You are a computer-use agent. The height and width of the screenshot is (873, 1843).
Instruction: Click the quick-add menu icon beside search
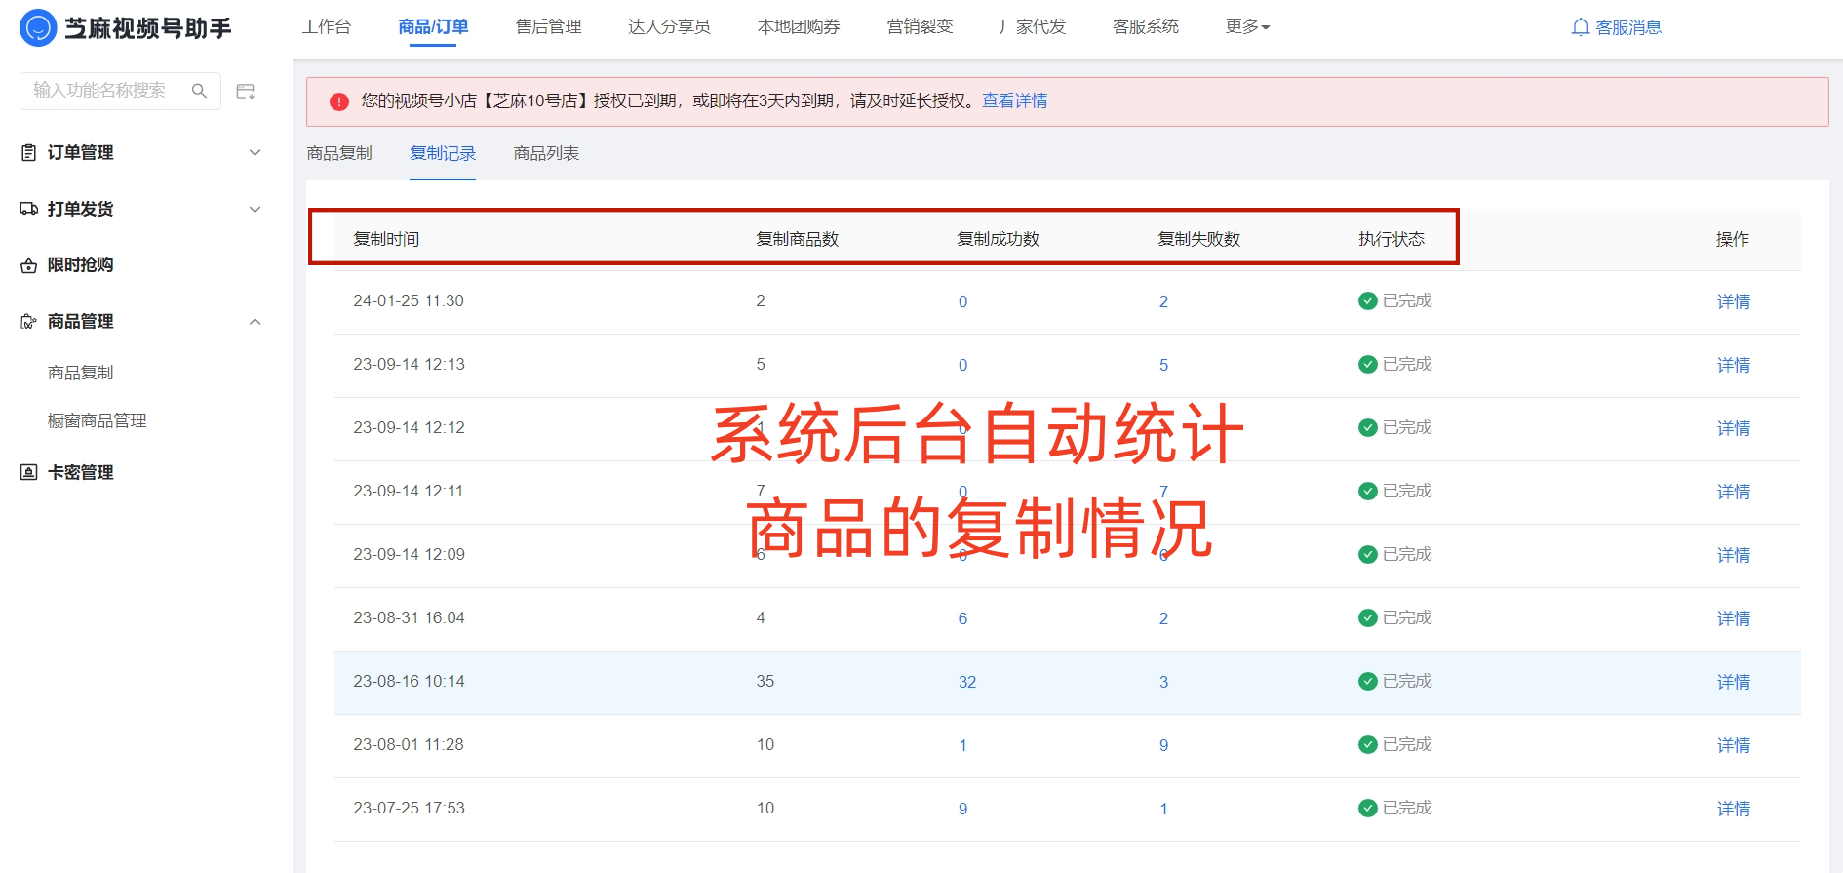[x=246, y=91]
